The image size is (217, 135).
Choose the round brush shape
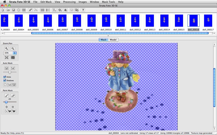(7, 107)
